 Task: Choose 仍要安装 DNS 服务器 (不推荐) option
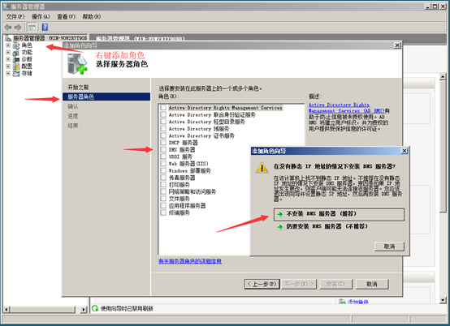339,226
